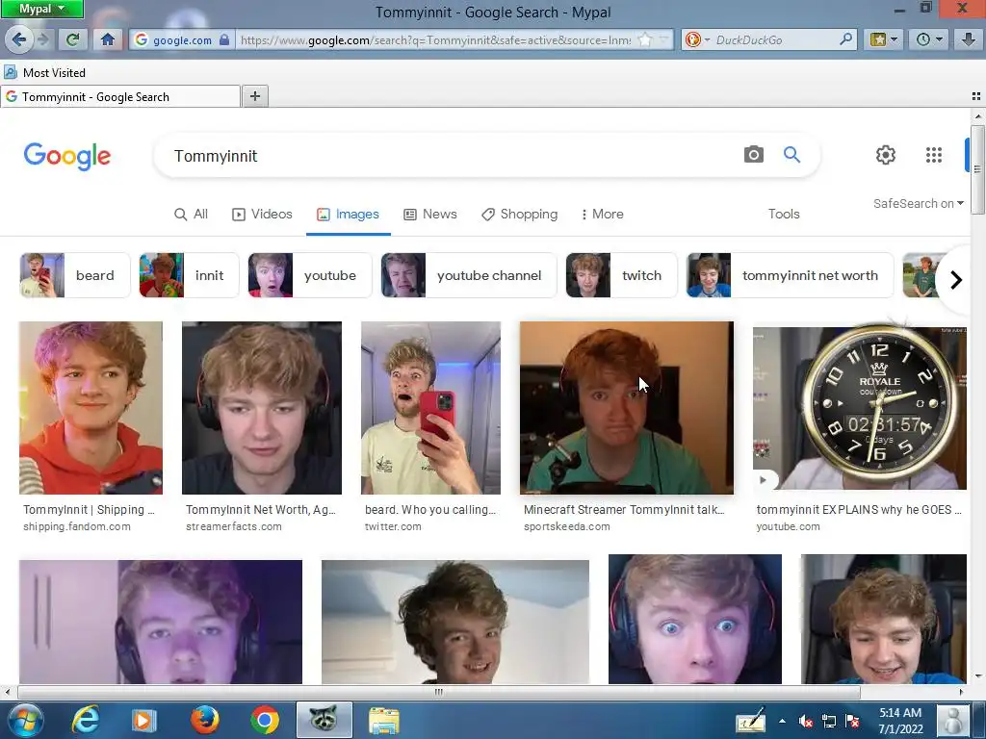The width and height of the screenshot is (986, 739).
Task: Open the downloads arrow button
Action: tap(969, 39)
